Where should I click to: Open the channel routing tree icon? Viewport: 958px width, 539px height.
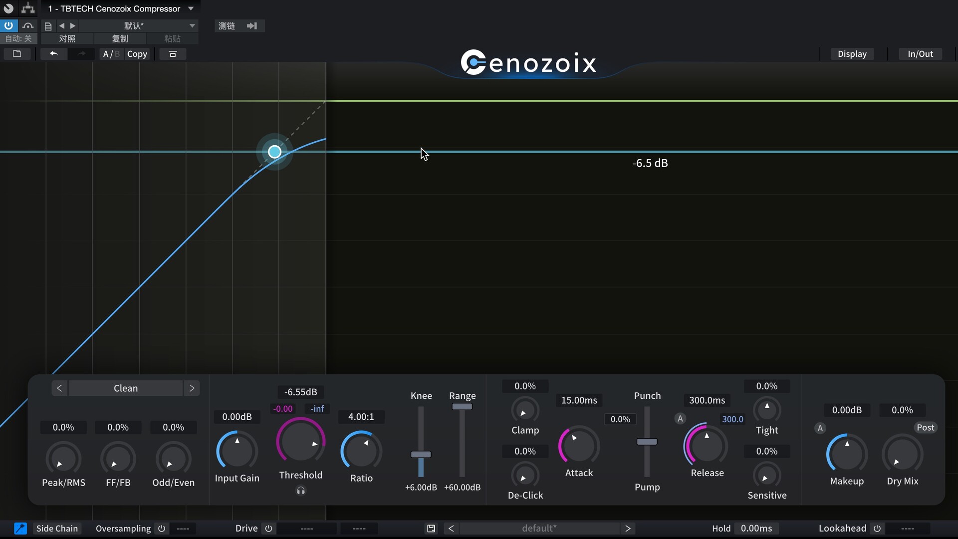(x=28, y=8)
